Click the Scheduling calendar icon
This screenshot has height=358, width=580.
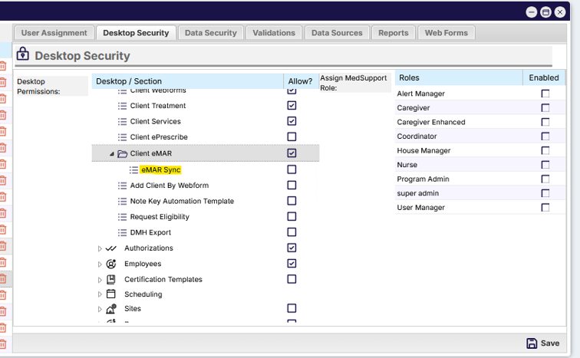111,294
